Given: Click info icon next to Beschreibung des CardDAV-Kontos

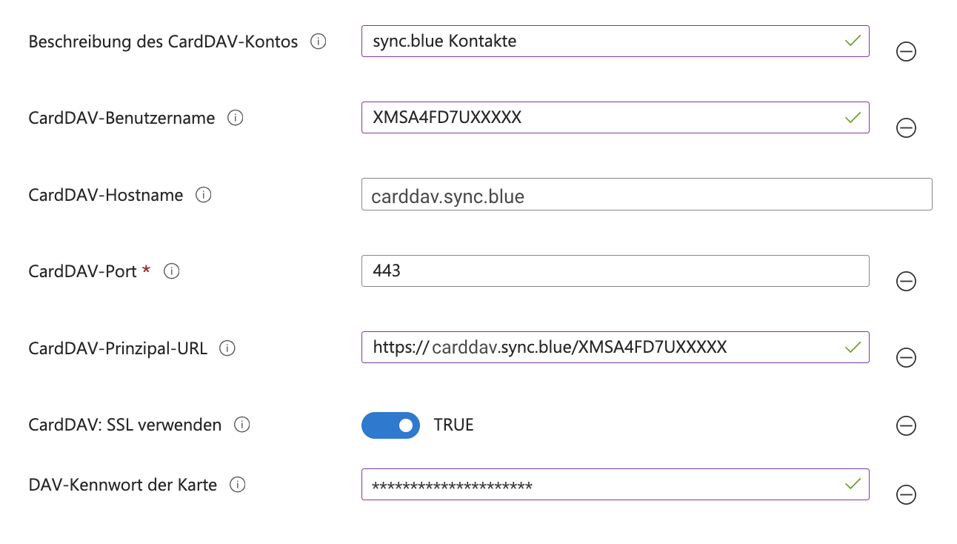Looking at the screenshot, I should click(318, 42).
